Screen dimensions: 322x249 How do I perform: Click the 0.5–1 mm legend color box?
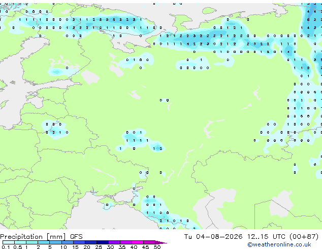(x=20, y=242)
